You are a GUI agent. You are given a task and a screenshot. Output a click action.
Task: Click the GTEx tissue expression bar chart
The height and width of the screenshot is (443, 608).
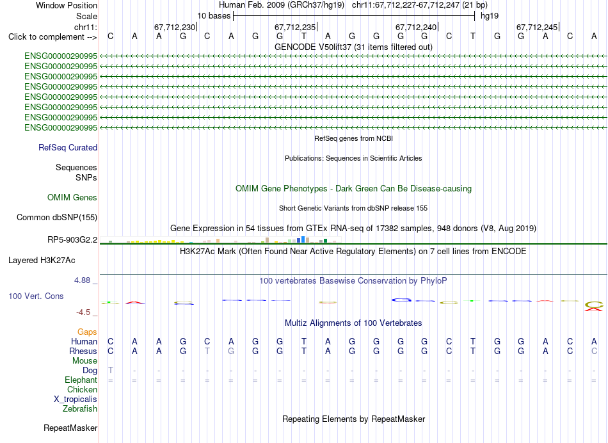coord(220,239)
